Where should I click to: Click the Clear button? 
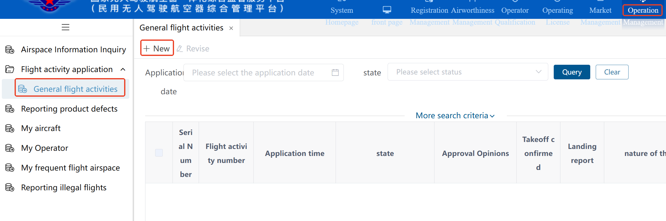(612, 72)
